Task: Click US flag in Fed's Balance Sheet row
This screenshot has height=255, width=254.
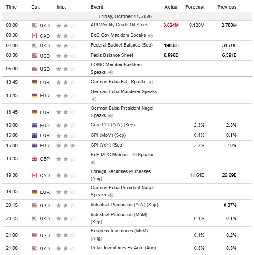Action: [x=34, y=56]
